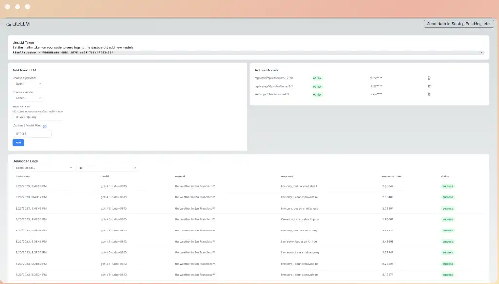The height and width of the screenshot is (284, 499).
Task: Delete the replicate llama-2-70 model via trash icon
Action: click(x=429, y=78)
